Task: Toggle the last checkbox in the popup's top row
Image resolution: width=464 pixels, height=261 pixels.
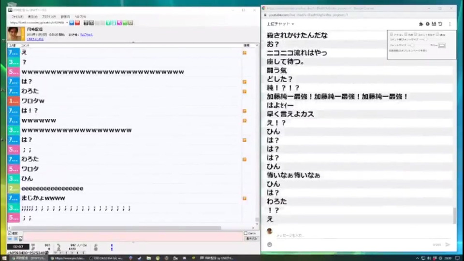Action: tap(437, 34)
